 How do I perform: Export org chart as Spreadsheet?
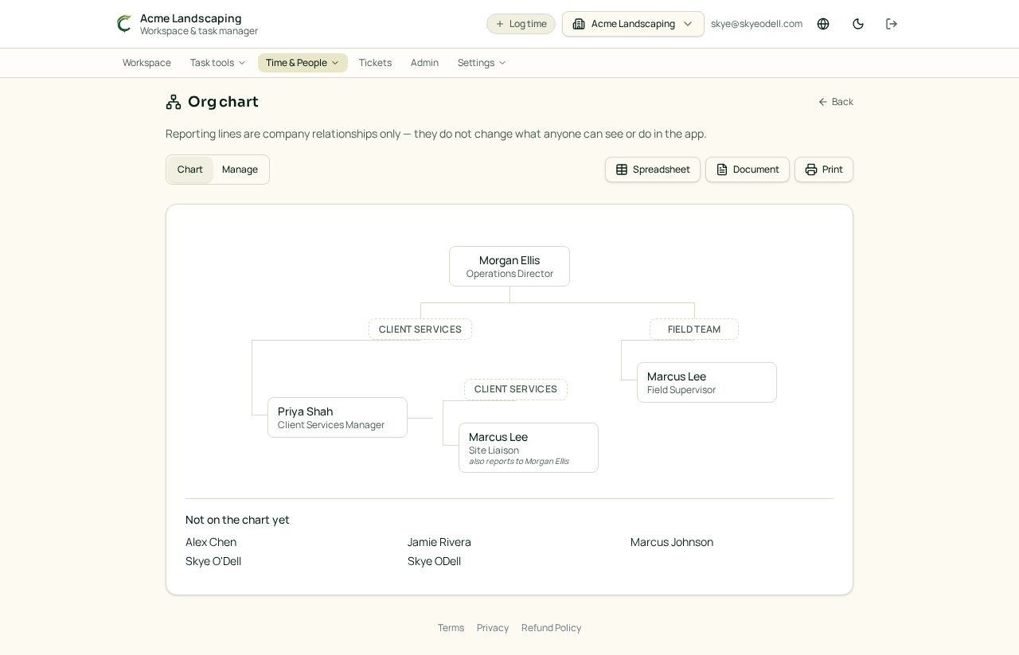tap(653, 170)
